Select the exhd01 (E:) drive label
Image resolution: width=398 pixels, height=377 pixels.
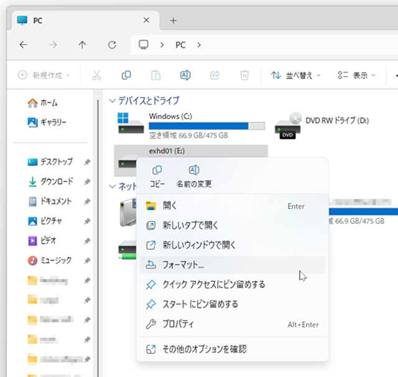(x=167, y=151)
